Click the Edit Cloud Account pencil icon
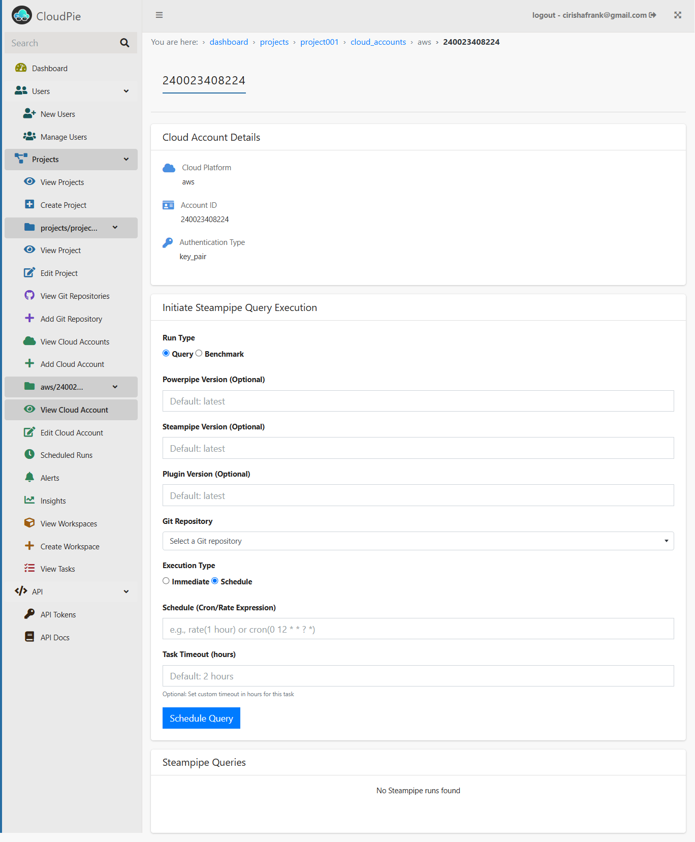The width and height of the screenshot is (695, 842). coord(29,432)
